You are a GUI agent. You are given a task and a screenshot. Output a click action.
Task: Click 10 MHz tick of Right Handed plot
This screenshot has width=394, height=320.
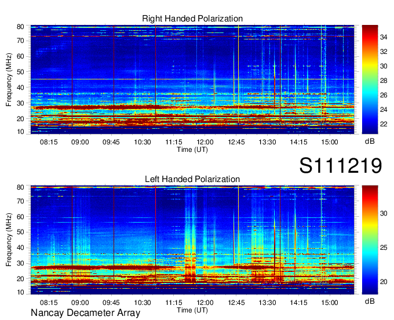(x=20, y=132)
